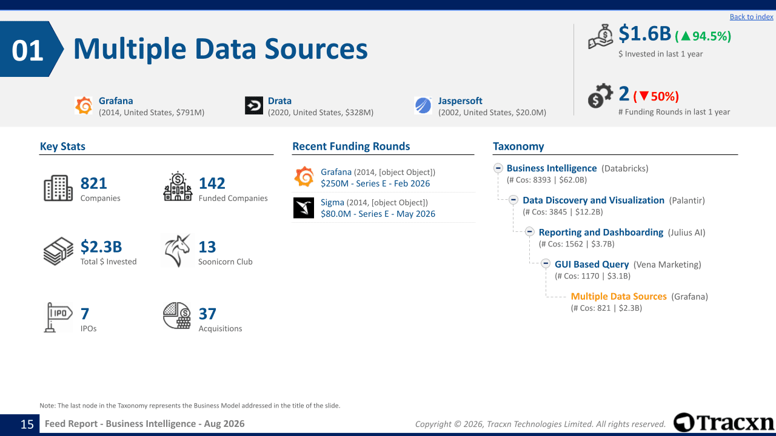Click the cash stack icon for Total $ Invested
The height and width of the screenshot is (436, 776).
click(x=58, y=251)
